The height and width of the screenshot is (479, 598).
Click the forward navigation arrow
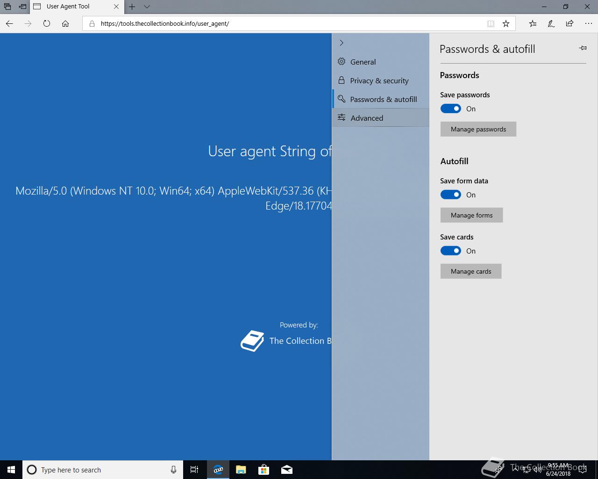(x=28, y=23)
